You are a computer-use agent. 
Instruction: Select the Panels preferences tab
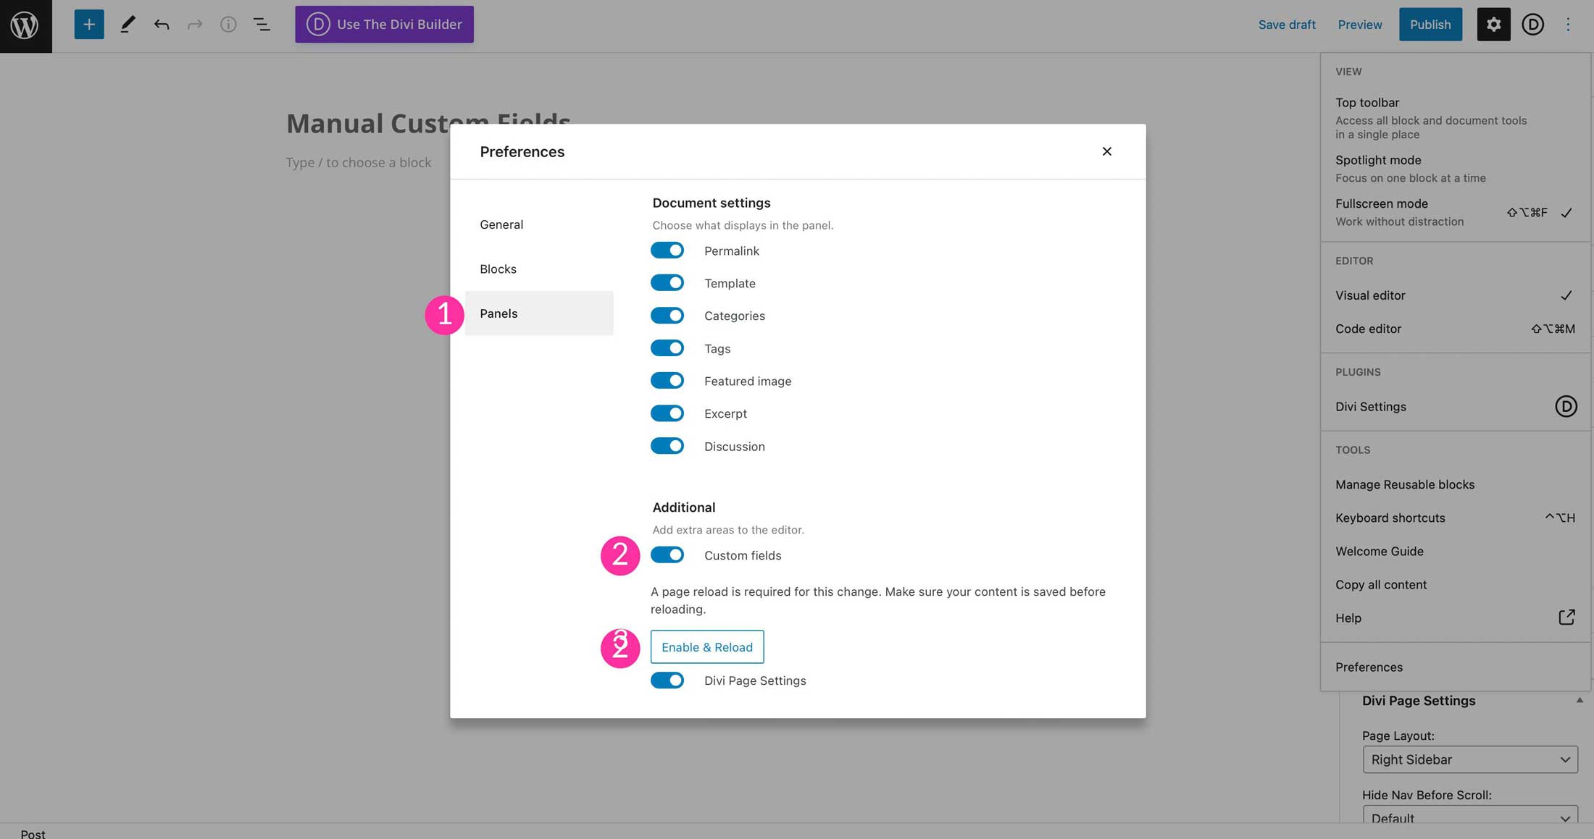pos(498,313)
